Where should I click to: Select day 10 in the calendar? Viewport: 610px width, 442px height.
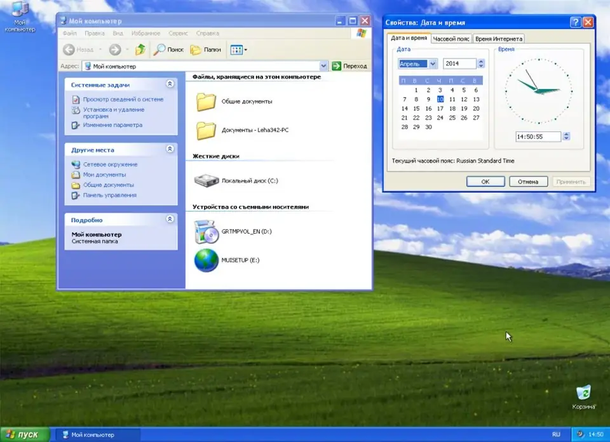point(440,100)
